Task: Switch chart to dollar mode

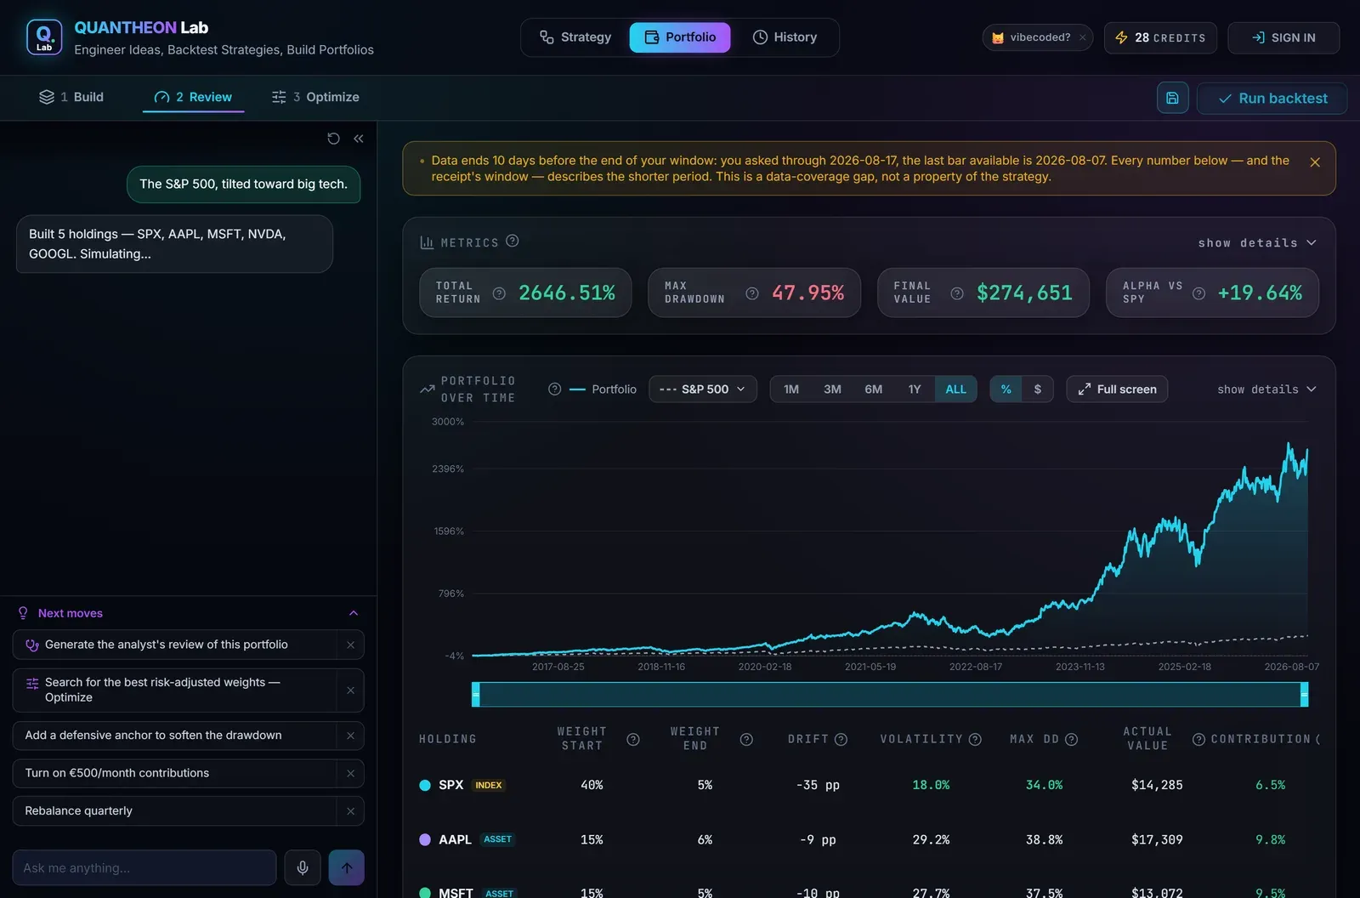Action: (x=1037, y=389)
